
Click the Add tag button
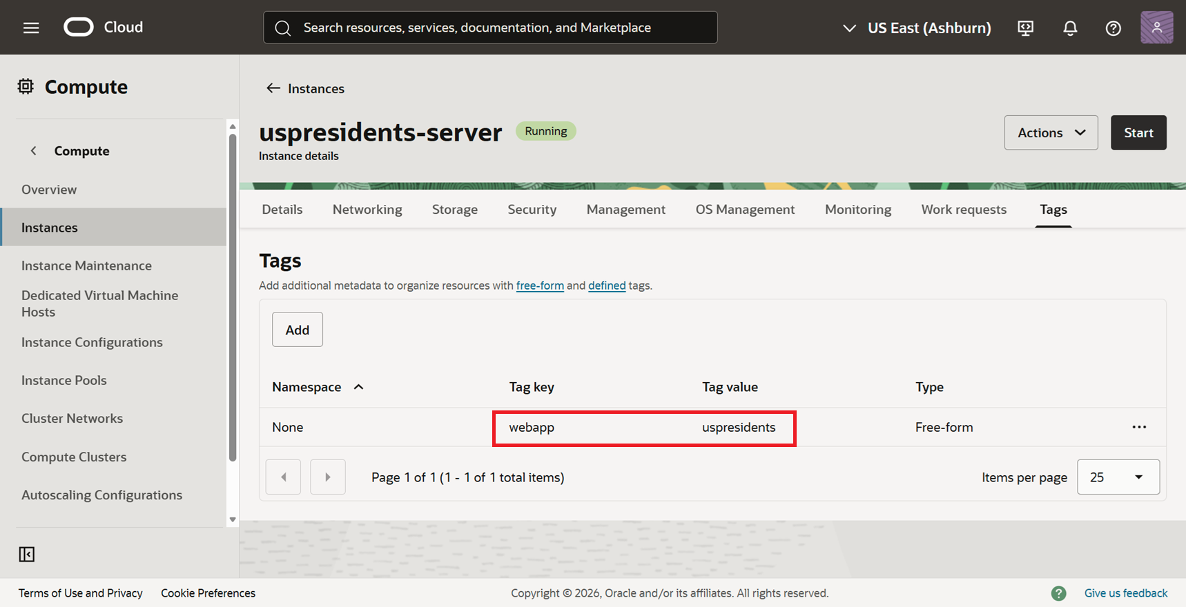(x=297, y=330)
